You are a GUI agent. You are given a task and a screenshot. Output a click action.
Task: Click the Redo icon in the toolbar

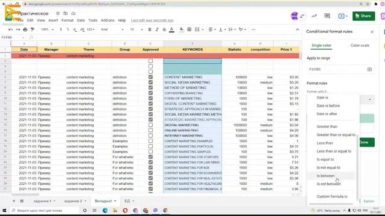click(x=18, y=29)
